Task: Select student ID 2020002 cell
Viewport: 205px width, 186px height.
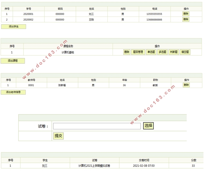Action: click(28, 20)
